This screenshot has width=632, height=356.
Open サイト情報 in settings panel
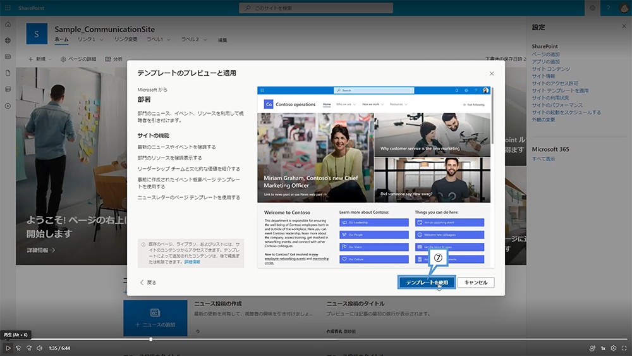pos(544,76)
